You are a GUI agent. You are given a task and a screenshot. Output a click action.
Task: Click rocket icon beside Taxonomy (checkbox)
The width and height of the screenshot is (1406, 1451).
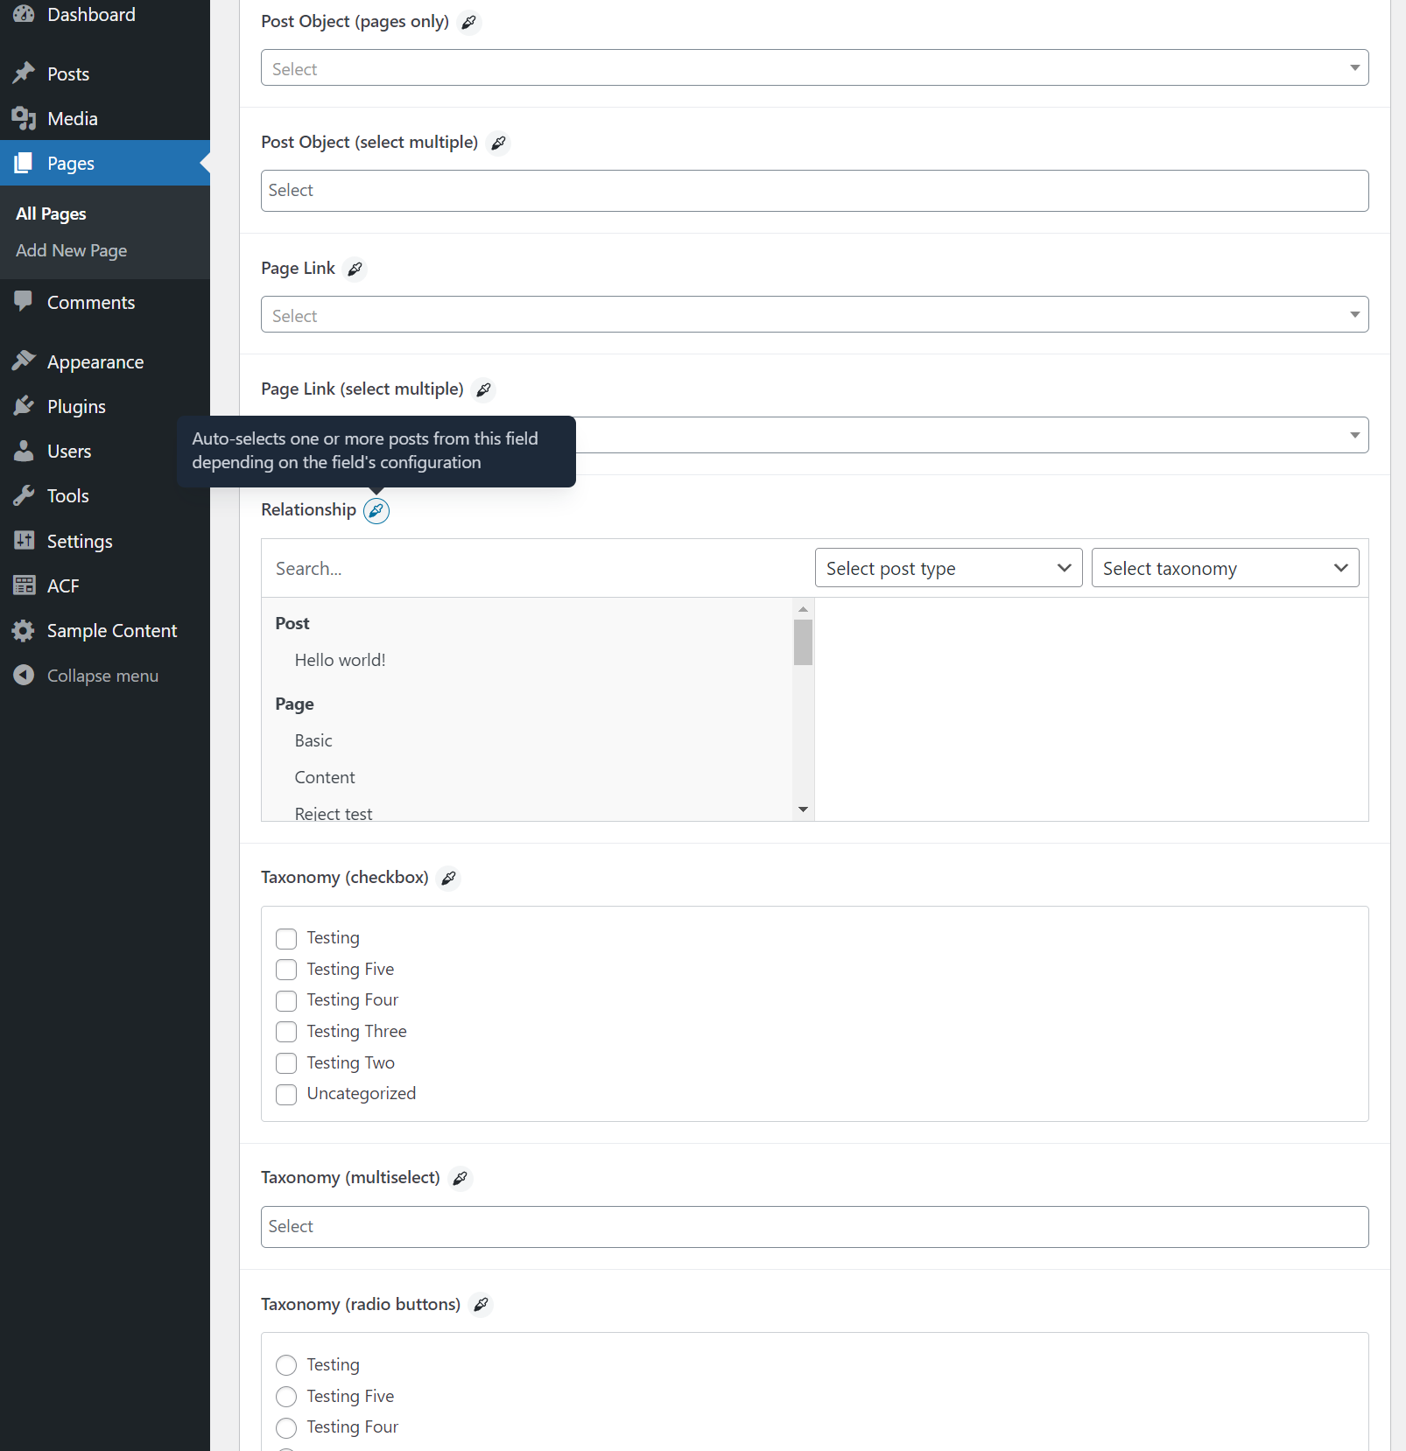pyautogui.click(x=448, y=878)
